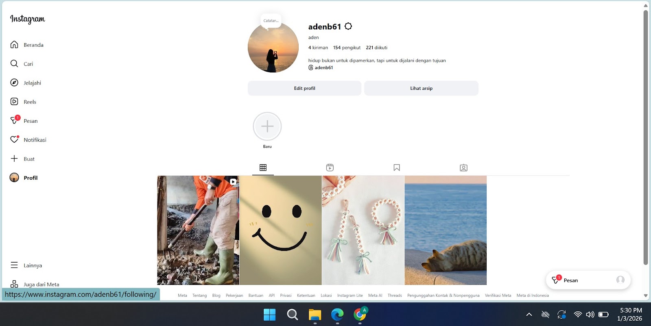Viewport: 651px width, 326px height.
Task: Switch to the tagged photos tab
Action: 463,167
